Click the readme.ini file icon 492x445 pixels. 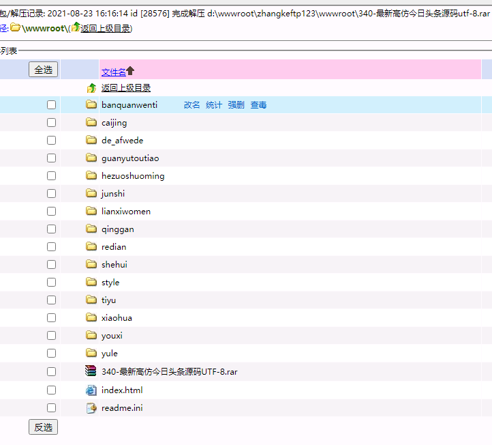(x=91, y=408)
